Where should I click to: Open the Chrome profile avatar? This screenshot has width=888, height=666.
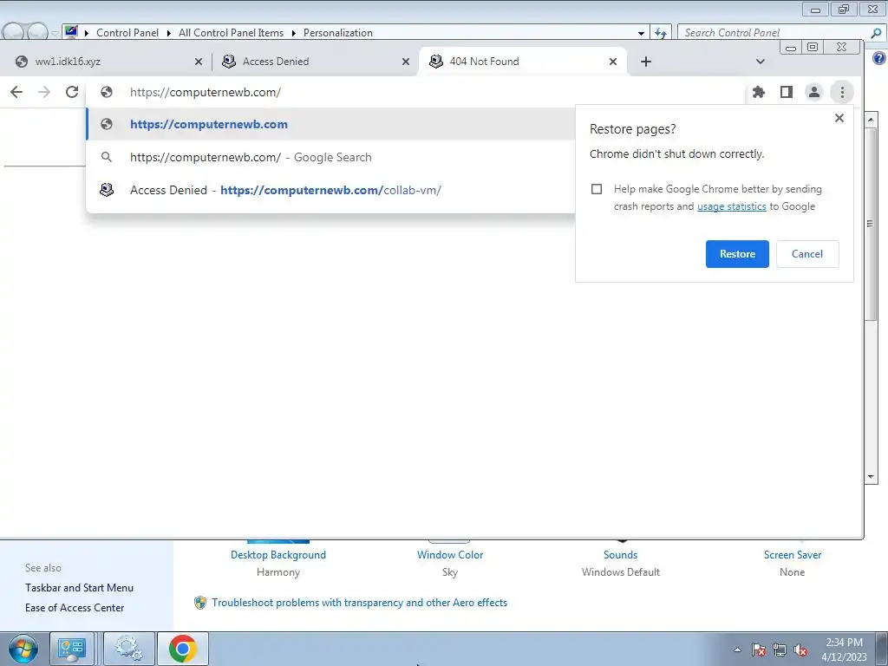pyautogui.click(x=813, y=92)
